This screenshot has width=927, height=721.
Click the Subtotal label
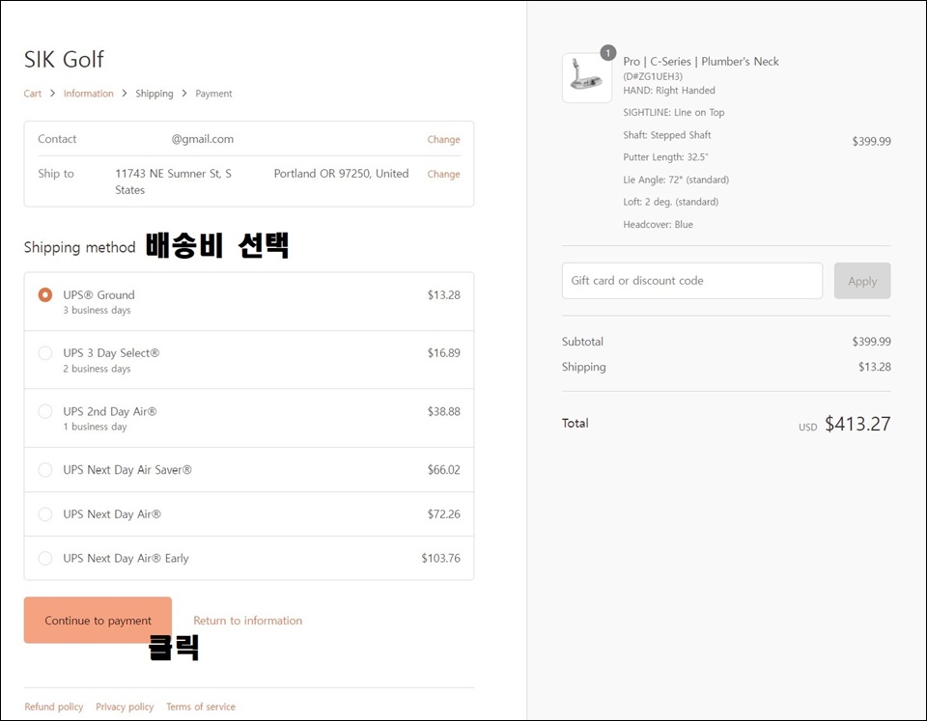[x=582, y=342]
